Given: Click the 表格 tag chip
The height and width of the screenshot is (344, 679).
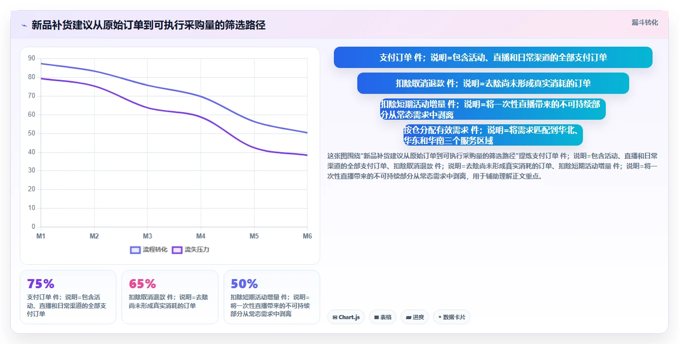Looking at the screenshot, I should coord(383,317).
